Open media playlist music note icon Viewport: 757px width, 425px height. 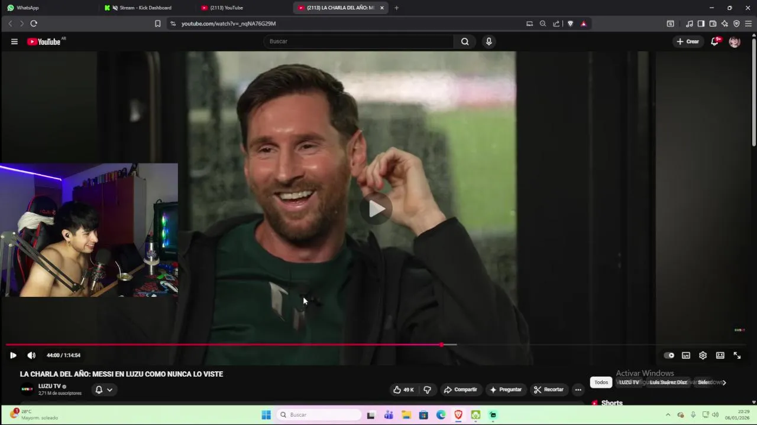(689, 24)
